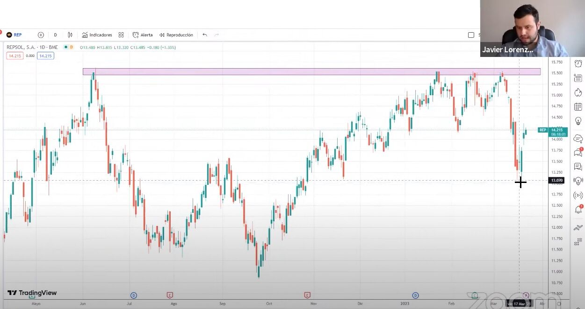Open the watchlist list panel icon
The width and height of the screenshot is (585, 309).
[578, 78]
